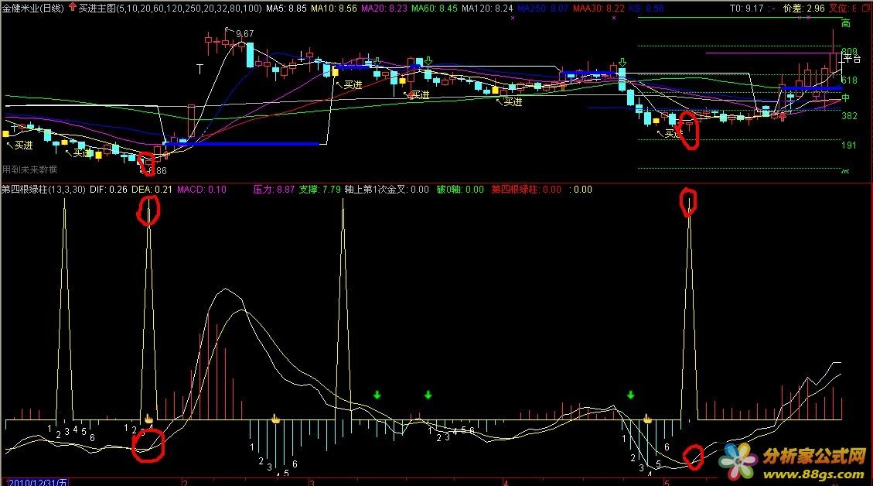Click the 平台 label on the right edge
873x486 pixels.
coord(852,58)
